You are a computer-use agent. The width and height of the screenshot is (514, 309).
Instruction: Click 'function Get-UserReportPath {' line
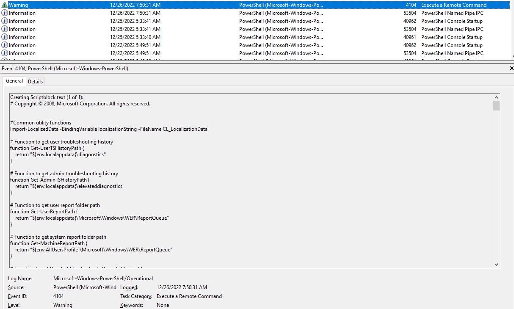point(44,212)
